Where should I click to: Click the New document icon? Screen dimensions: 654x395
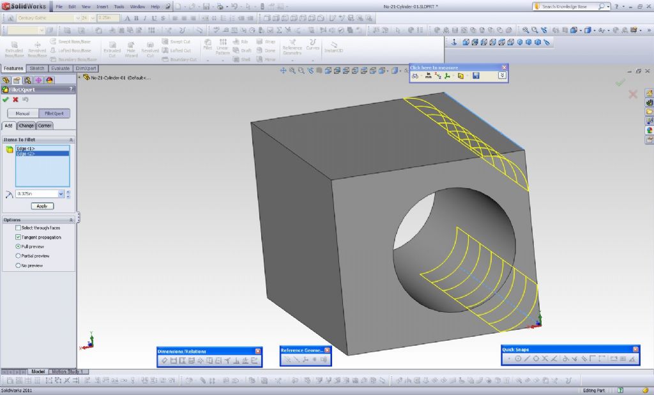point(178,6)
